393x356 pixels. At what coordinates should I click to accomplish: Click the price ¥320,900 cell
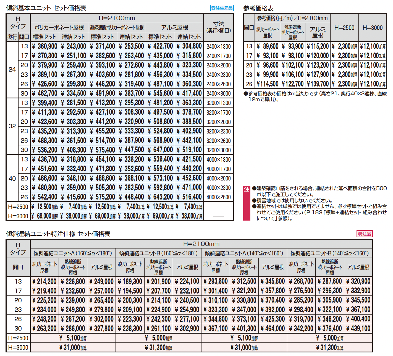pyautogui.click(x=358, y=281)
